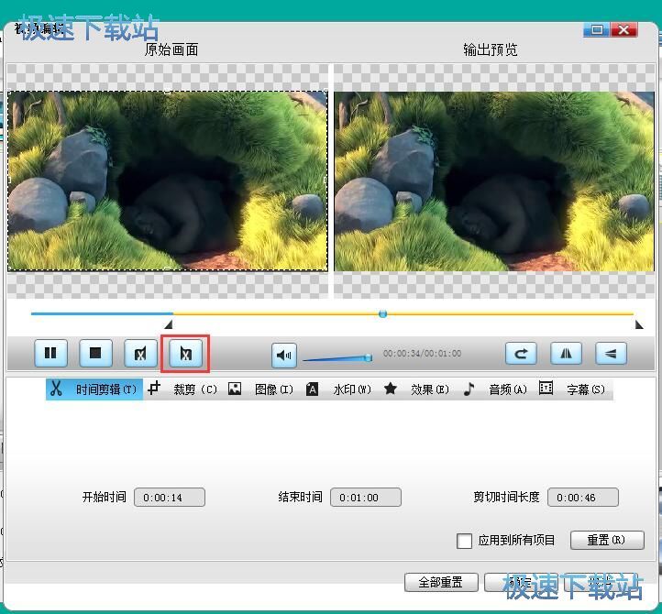Click the picture icon beside 图像

pyautogui.click(x=235, y=389)
